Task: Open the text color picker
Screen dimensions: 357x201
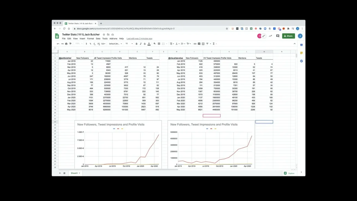Action: (x=149, y=44)
